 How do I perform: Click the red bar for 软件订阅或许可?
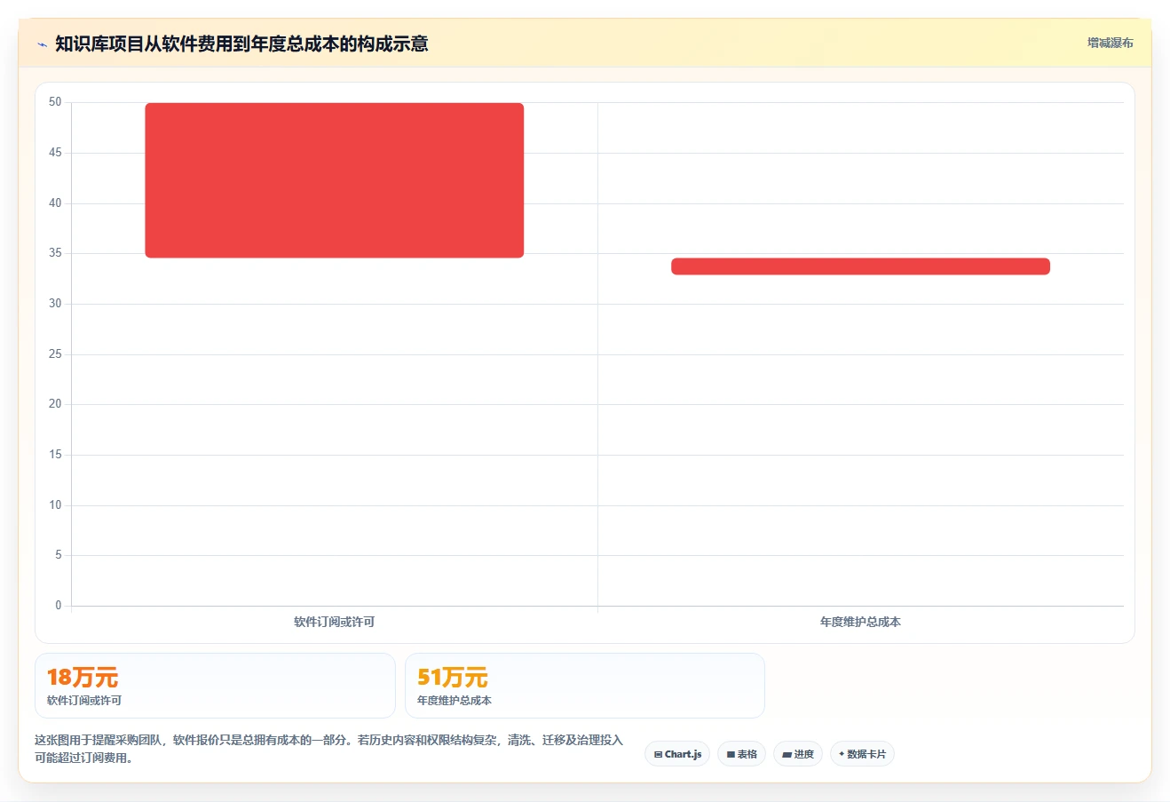(335, 180)
